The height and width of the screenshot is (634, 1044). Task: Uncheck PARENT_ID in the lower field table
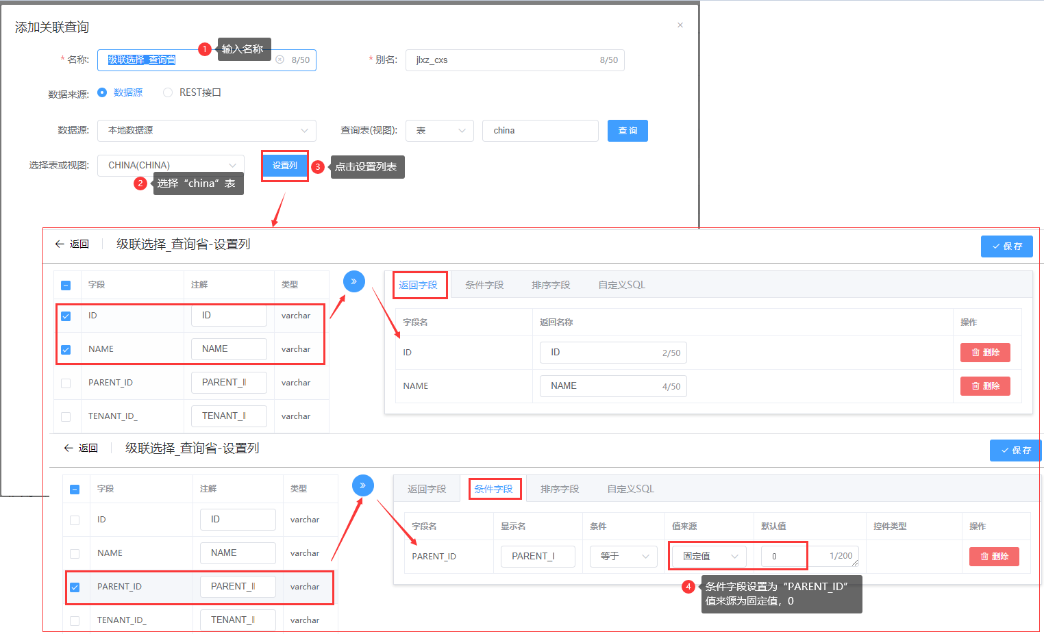point(75,587)
